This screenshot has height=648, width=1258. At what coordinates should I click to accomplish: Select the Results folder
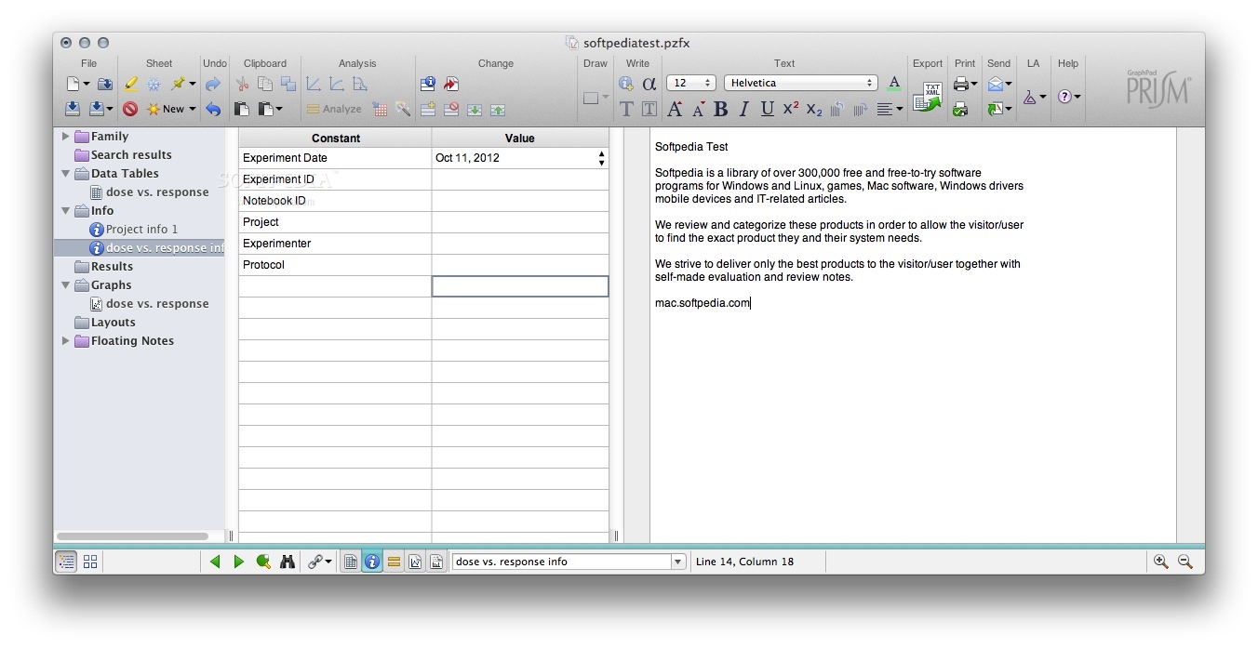(112, 266)
